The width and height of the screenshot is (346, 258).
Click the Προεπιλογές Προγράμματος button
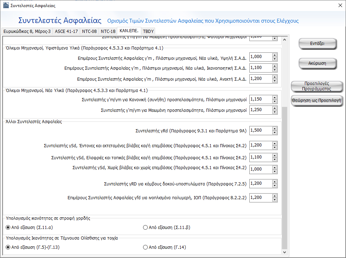(x=317, y=86)
